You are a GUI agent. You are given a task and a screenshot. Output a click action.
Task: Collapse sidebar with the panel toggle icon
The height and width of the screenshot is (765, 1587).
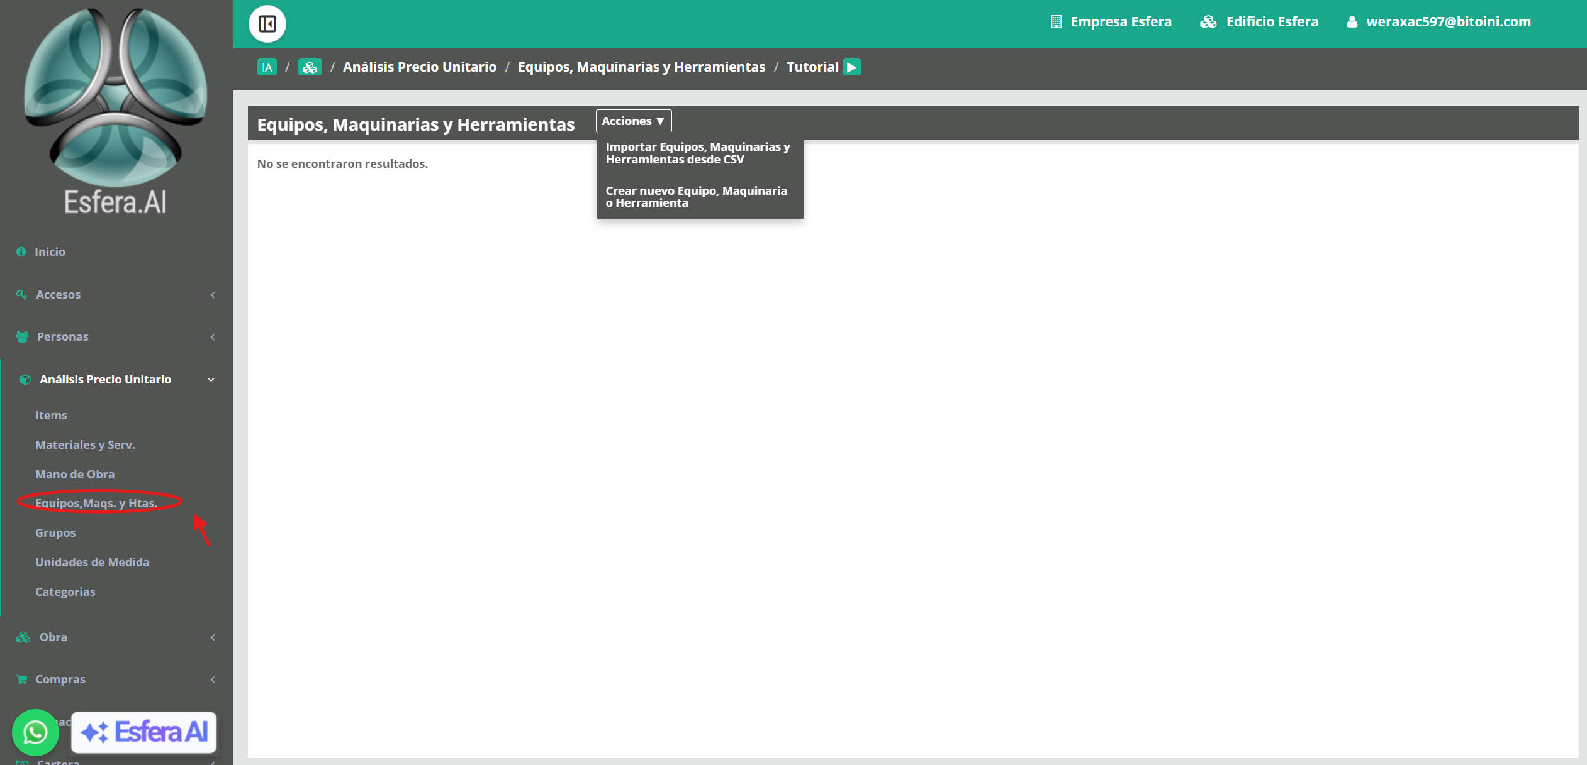[267, 24]
